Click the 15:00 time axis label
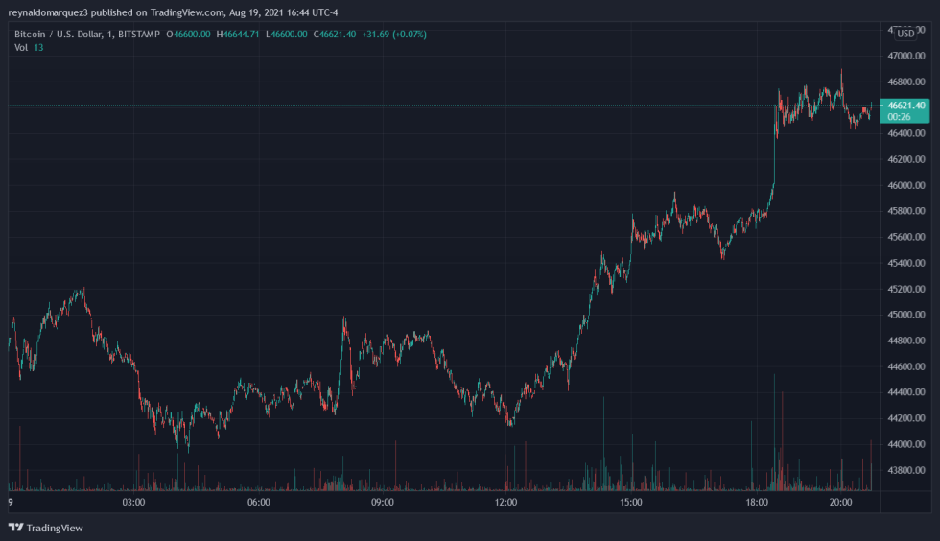940x541 pixels. tap(631, 502)
